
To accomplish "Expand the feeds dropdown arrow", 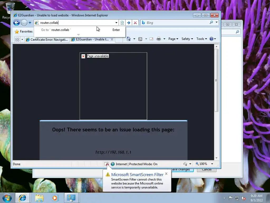I will (146, 39).
